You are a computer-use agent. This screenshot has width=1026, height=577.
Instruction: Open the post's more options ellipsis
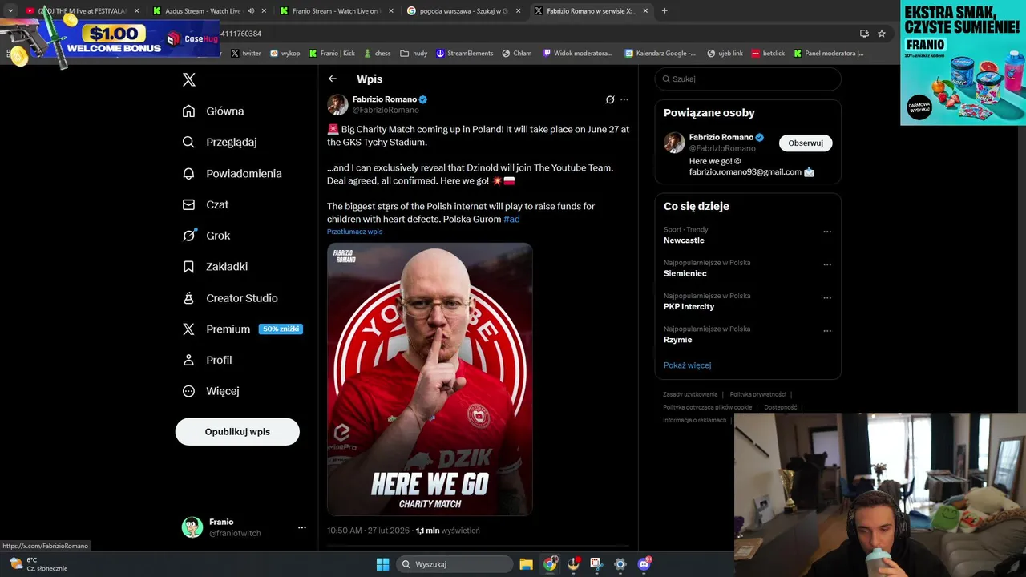click(x=624, y=100)
